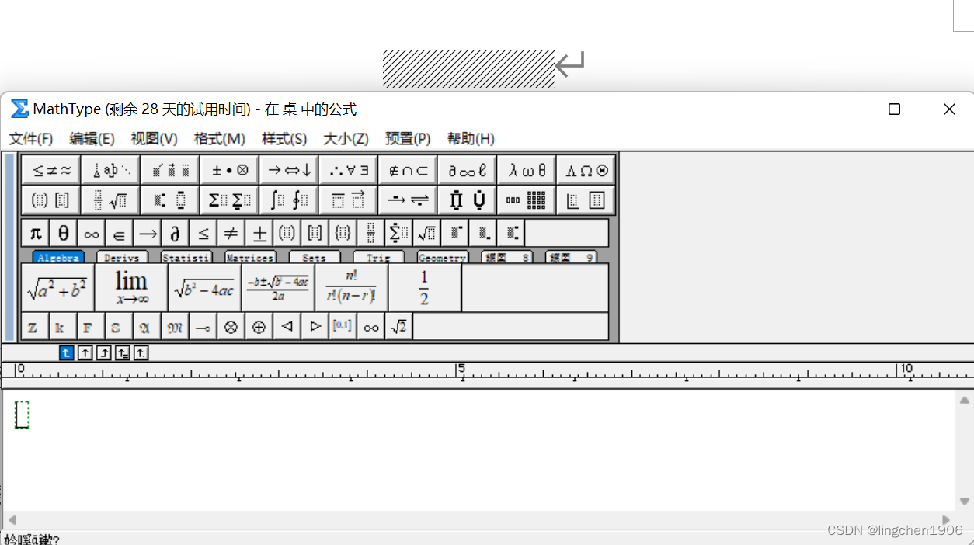Insert curly braces template from small bar
Screen dimensions: 974x545
coord(343,233)
